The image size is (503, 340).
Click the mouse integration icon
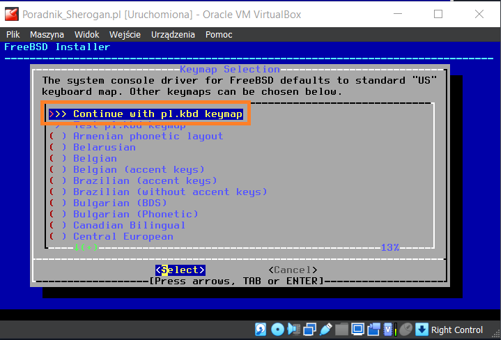click(x=405, y=330)
